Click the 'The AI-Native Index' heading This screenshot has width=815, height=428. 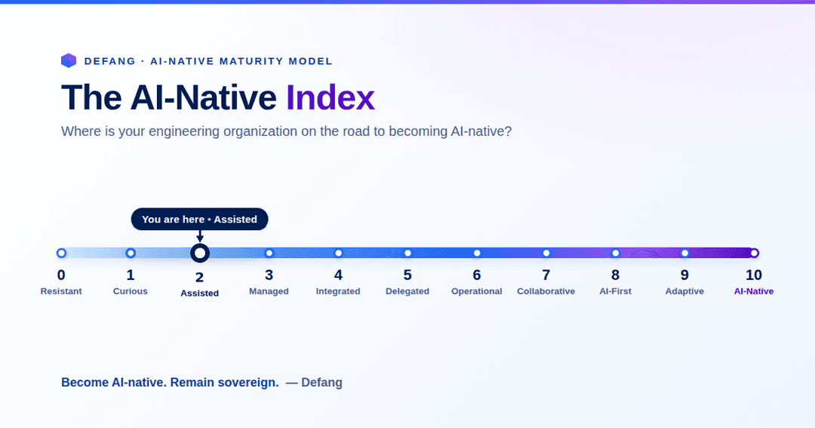pyautogui.click(x=218, y=97)
